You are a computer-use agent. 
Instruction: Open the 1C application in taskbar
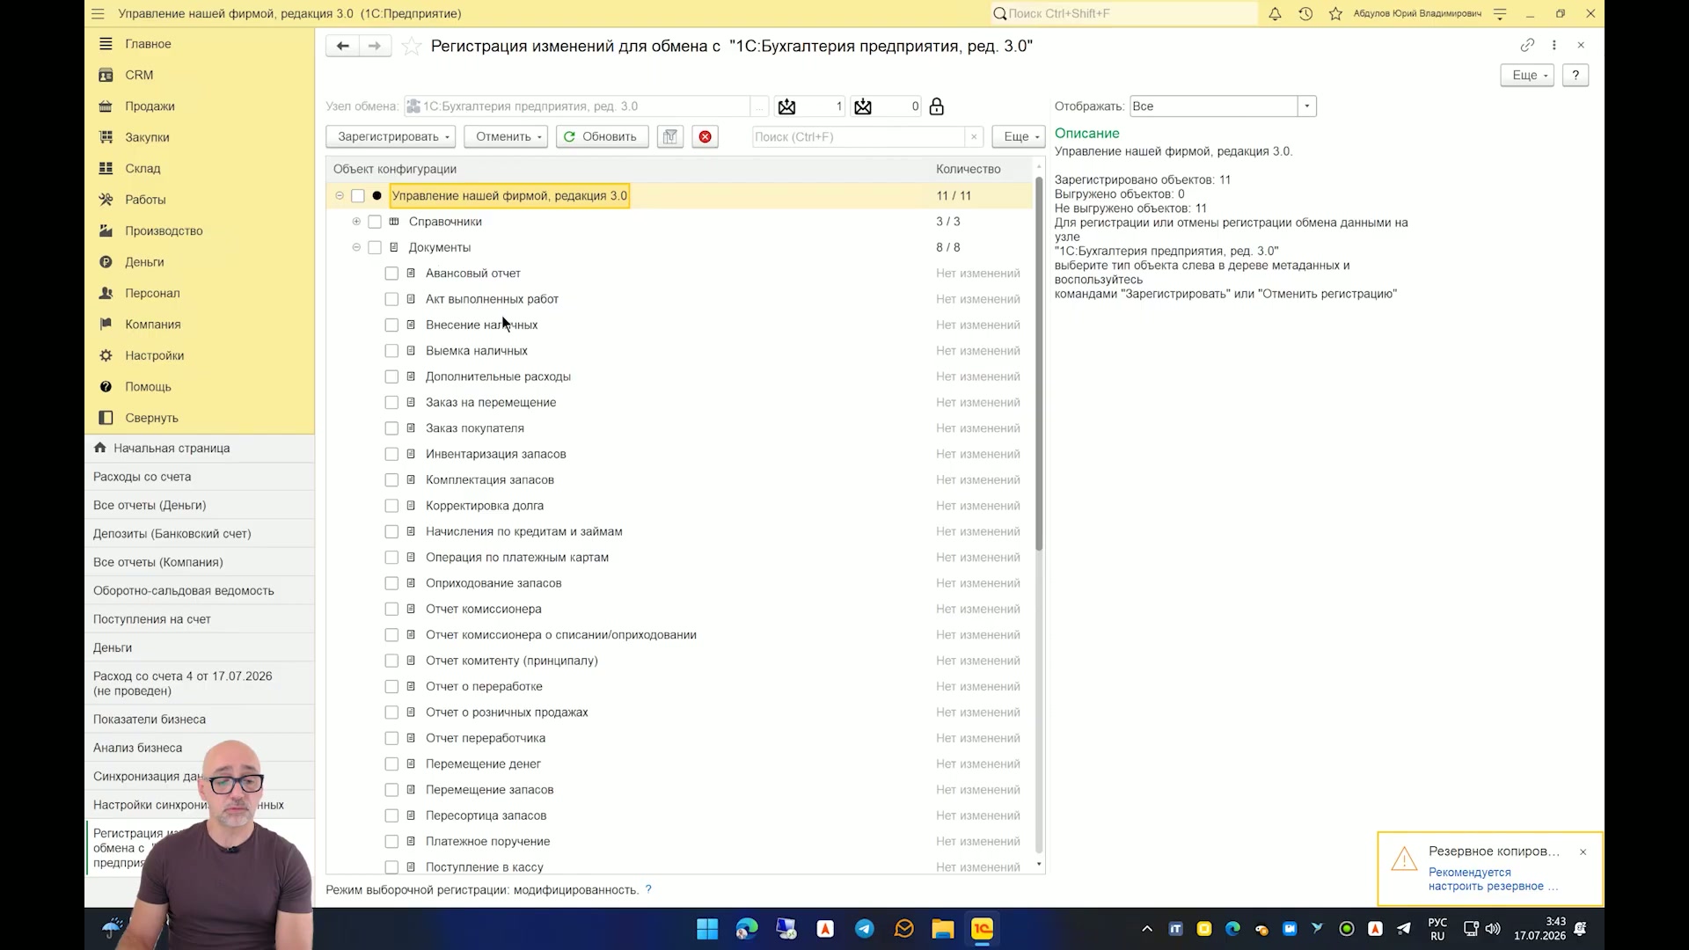click(x=982, y=929)
